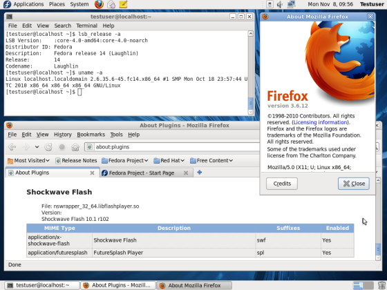This screenshot has height=290, width=387.
Task: Reload the page in Firefox toolbar
Action: point(48,147)
